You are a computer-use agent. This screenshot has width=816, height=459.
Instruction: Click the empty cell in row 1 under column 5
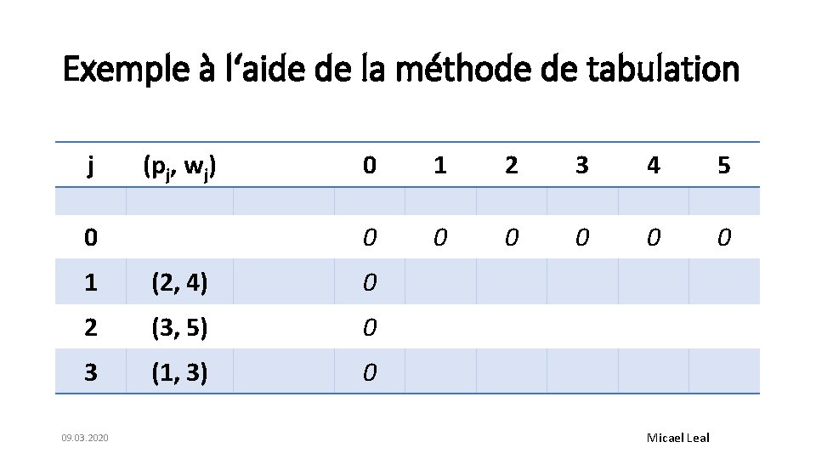click(724, 281)
